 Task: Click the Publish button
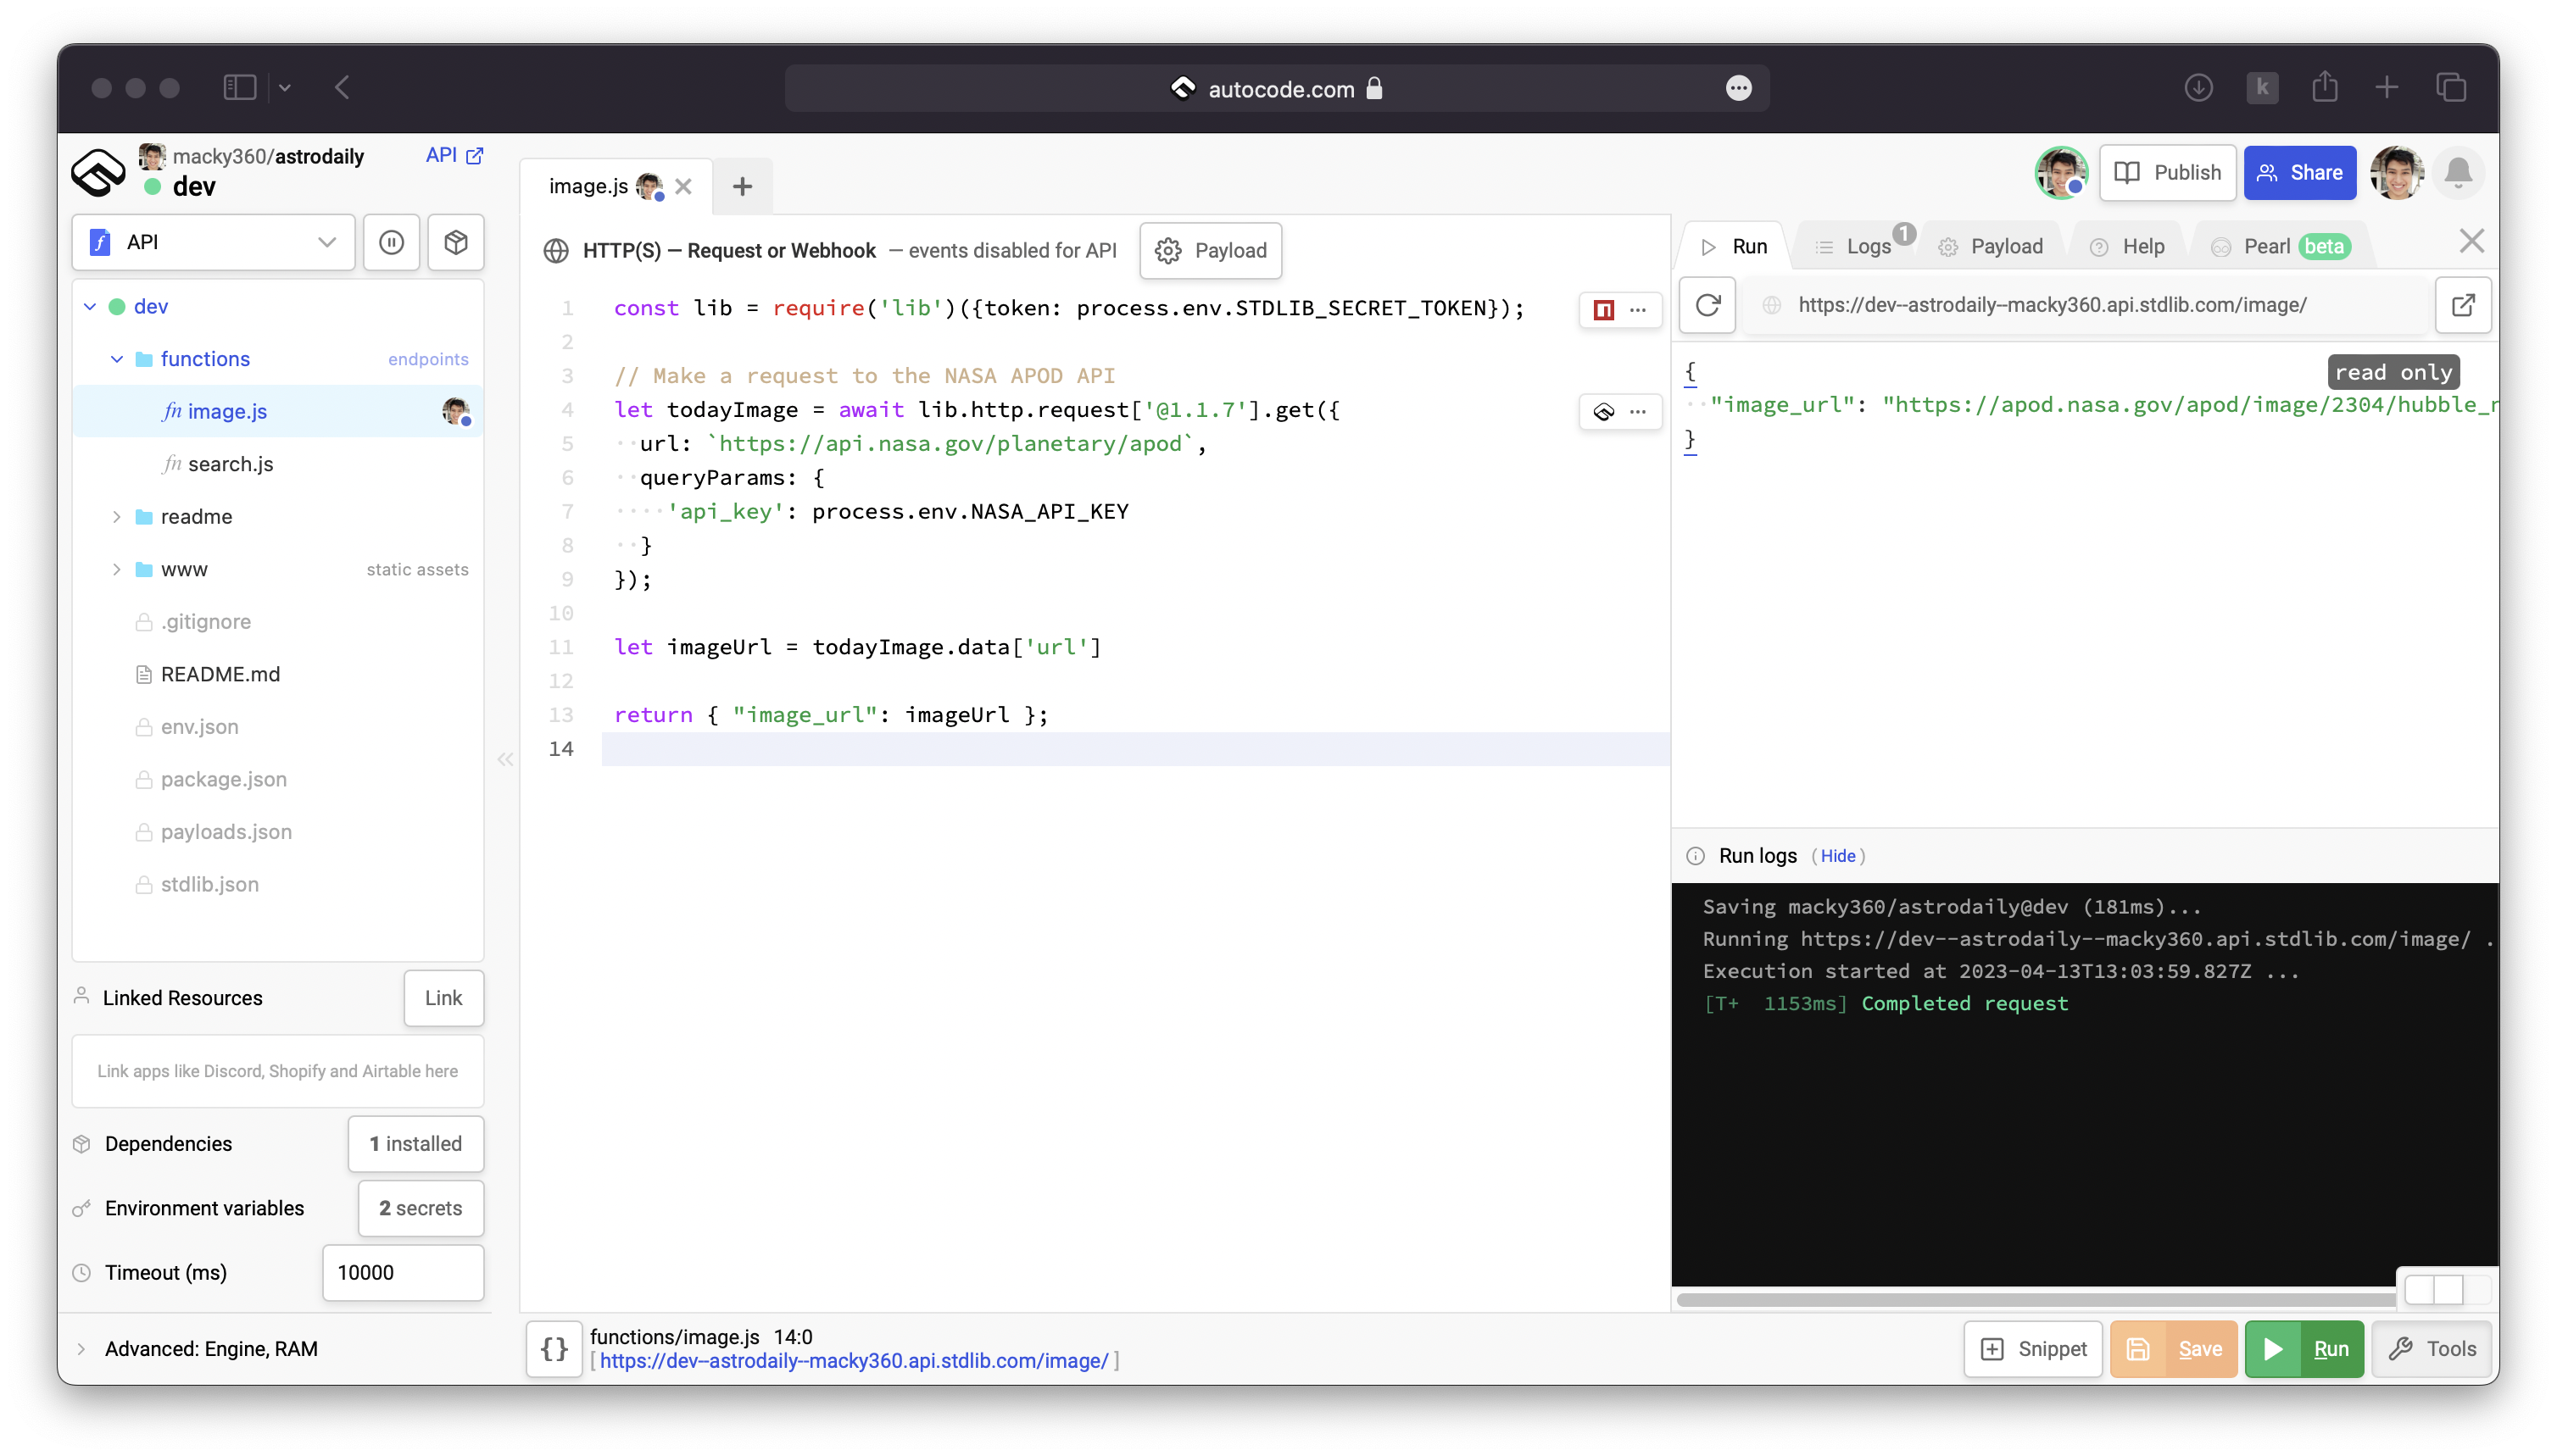click(2167, 172)
